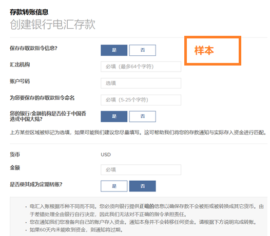Choose 否 for bank located in 中国香港或中国大陆

[143, 116]
